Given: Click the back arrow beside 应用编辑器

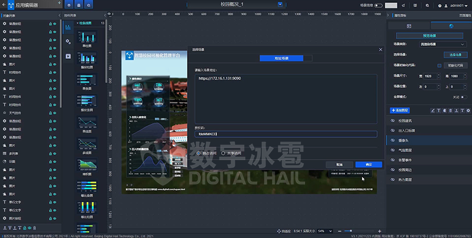Looking at the screenshot, I should pyautogui.click(x=4, y=5).
